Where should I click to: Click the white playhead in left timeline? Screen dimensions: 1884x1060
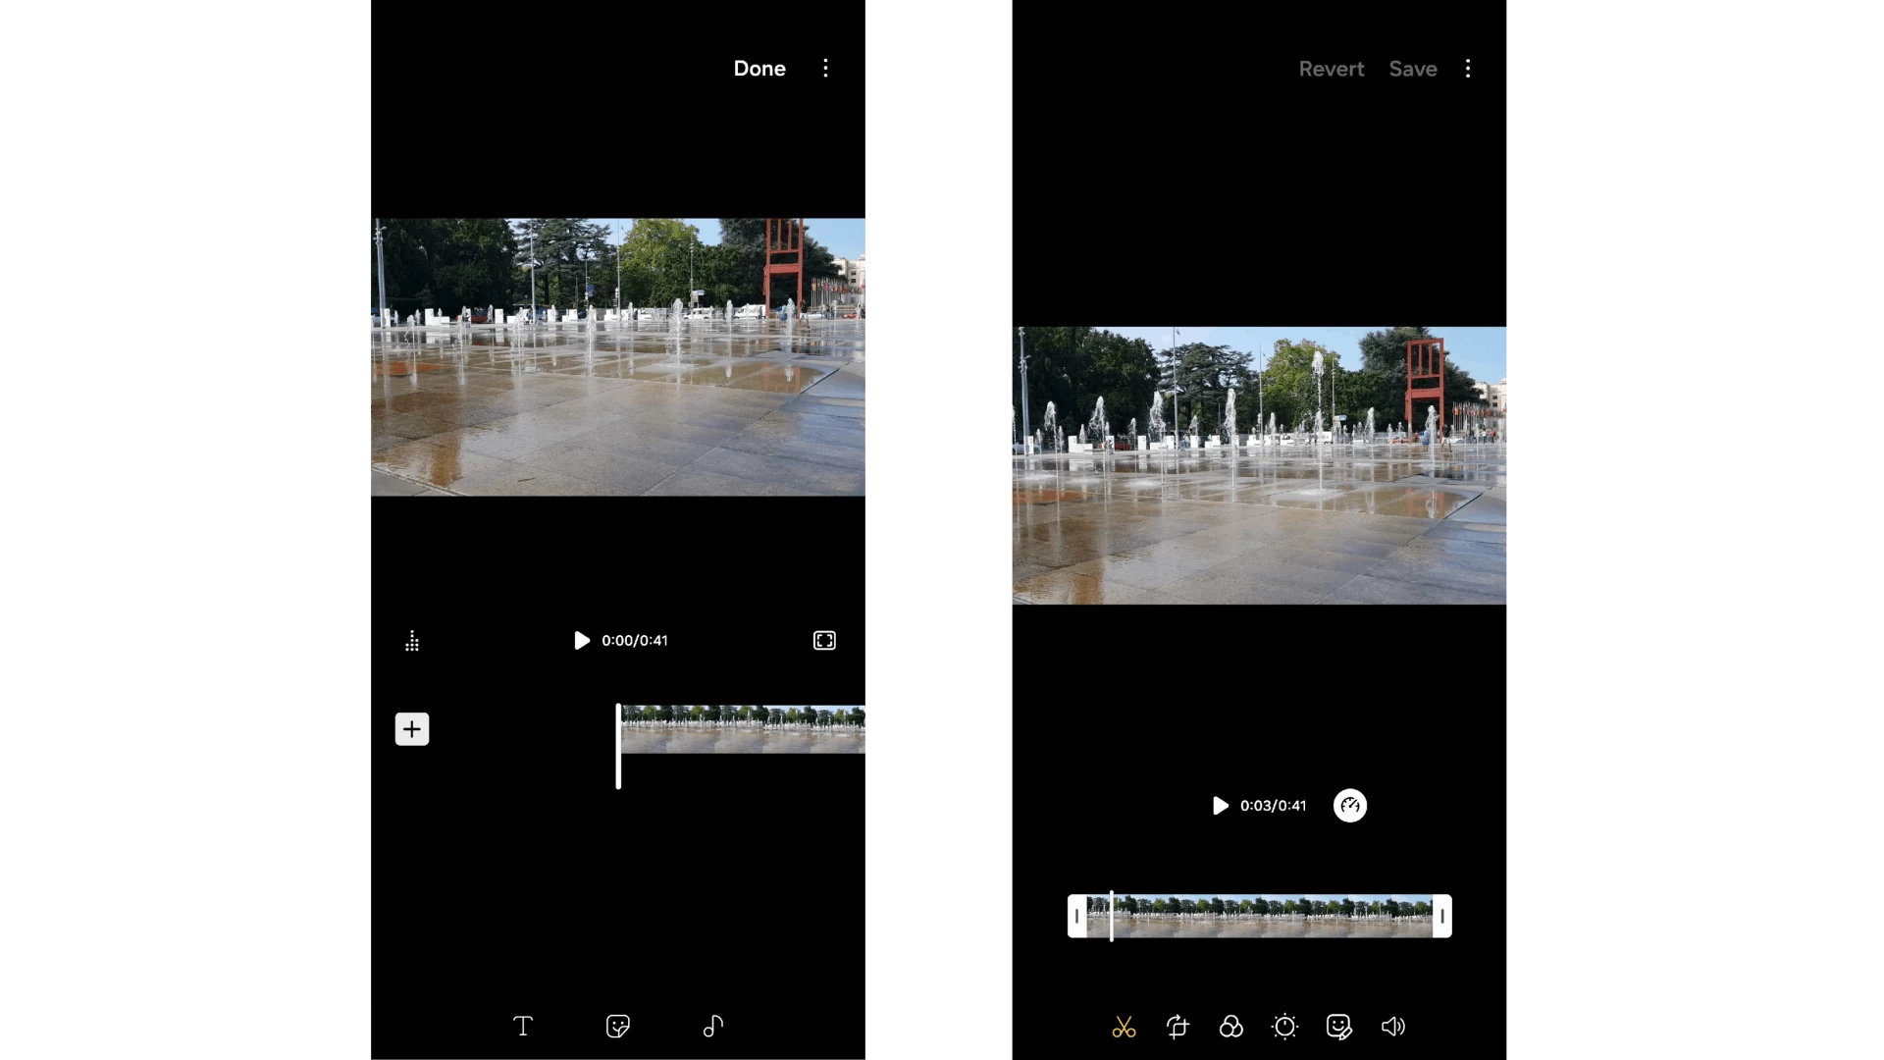click(618, 746)
